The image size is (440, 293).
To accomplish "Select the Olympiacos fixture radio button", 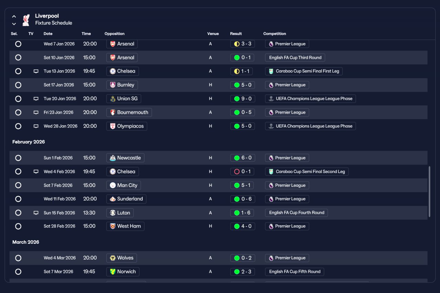I will click(x=18, y=126).
